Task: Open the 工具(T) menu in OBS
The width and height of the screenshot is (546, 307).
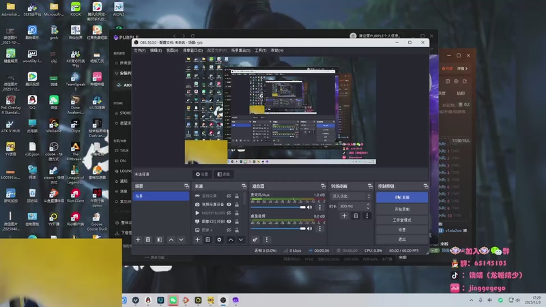Action: click(261, 50)
